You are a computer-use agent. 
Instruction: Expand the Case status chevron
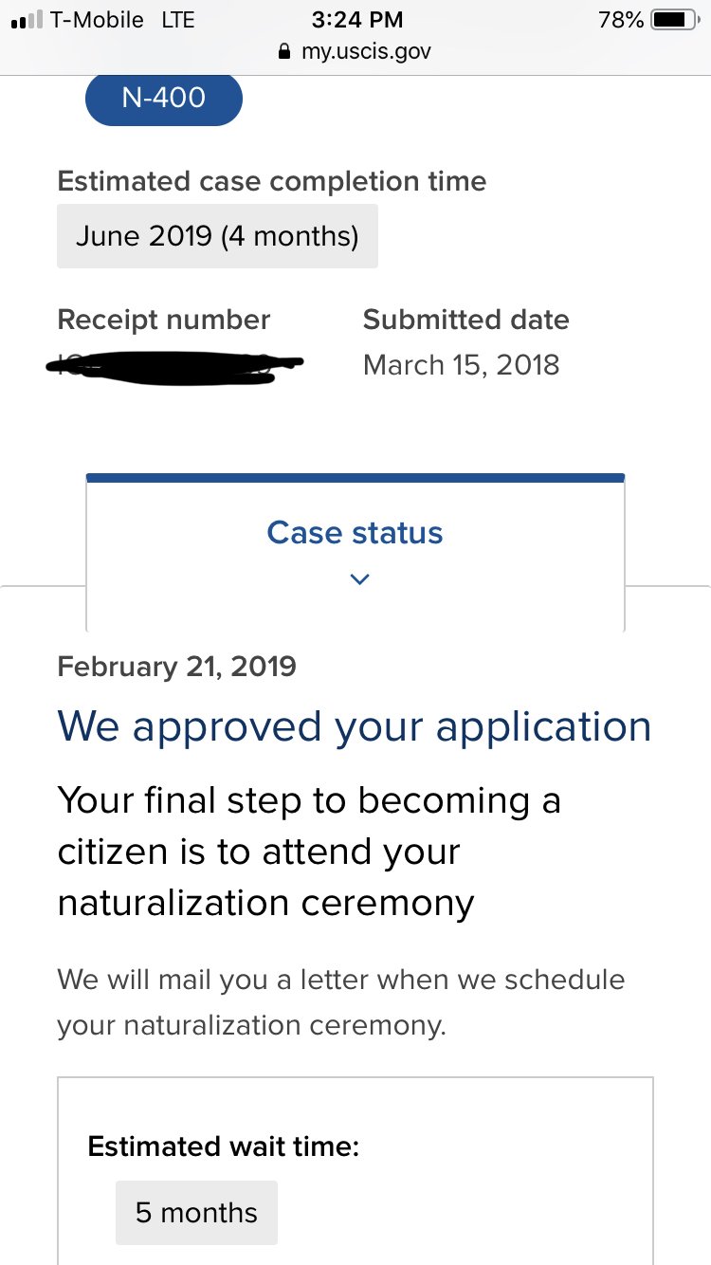coord(359,578)
